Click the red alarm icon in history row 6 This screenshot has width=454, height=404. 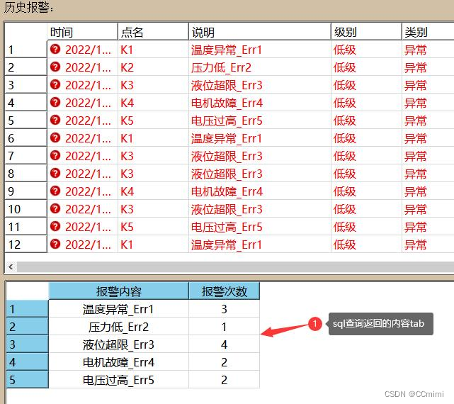click(x=55, y=138)
